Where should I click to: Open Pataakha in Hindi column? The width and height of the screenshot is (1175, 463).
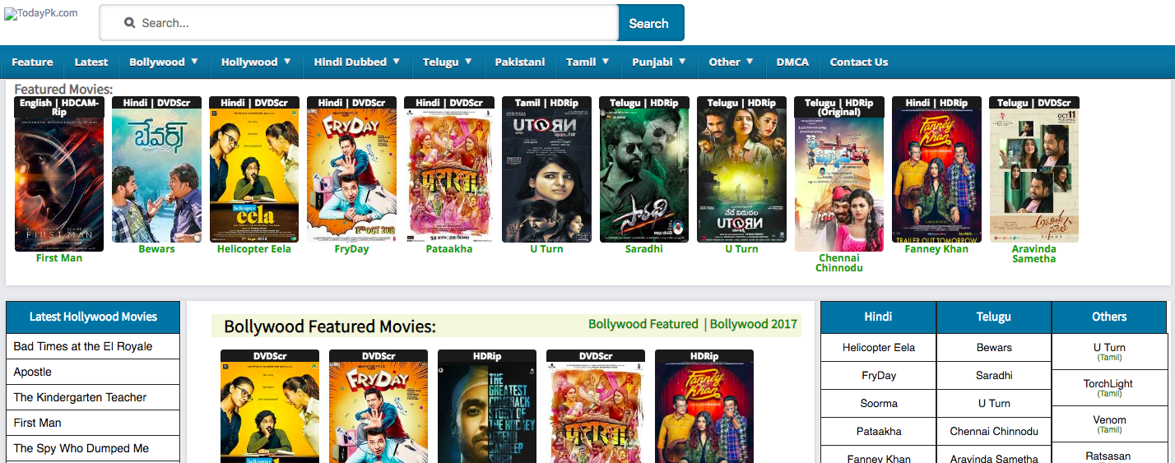pyautogui.click(x=878, y=431)
